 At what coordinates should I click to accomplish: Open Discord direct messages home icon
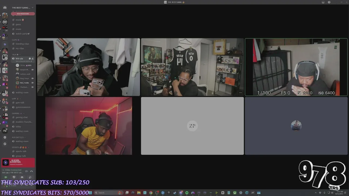(5, 8)
